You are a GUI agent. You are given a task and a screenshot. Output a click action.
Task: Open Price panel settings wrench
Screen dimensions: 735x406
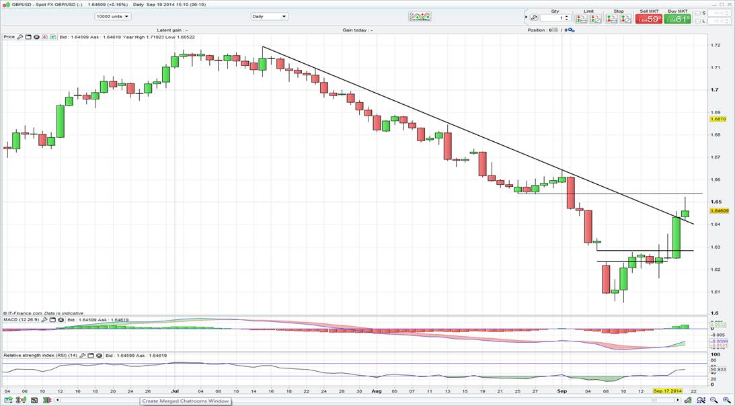20,37
